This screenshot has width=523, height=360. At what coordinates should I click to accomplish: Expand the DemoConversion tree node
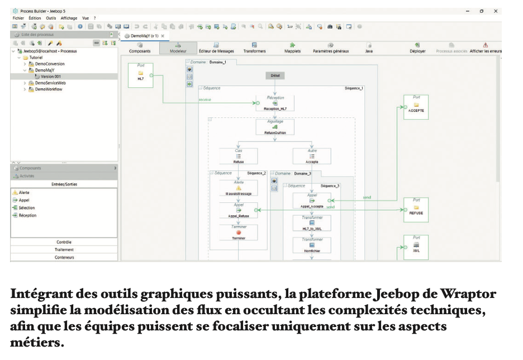tap(25, 64)
